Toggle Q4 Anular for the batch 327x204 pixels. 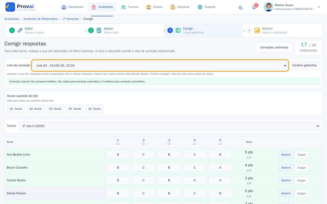tap(75, 109)
